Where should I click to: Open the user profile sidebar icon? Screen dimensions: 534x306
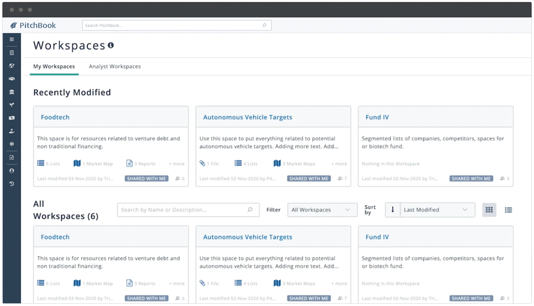tap(12, 171)
